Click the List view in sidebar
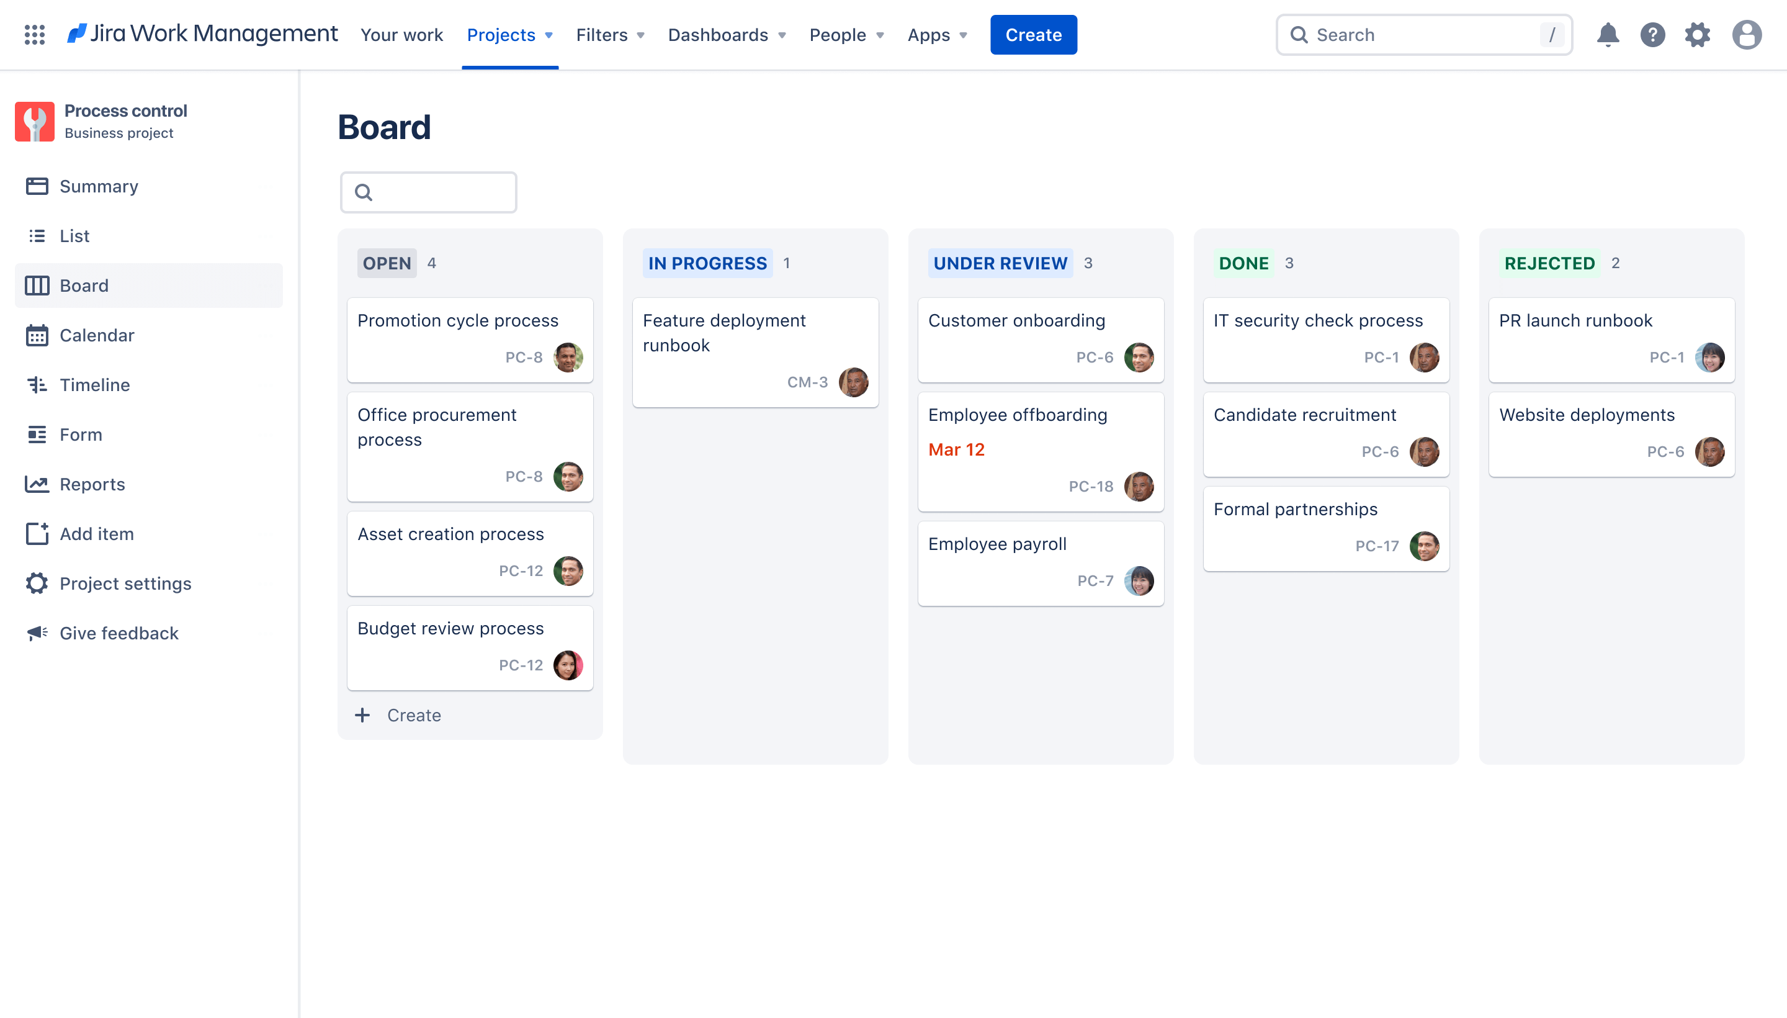Screen dimensions: 1787x1018 [x=74, y=235]
